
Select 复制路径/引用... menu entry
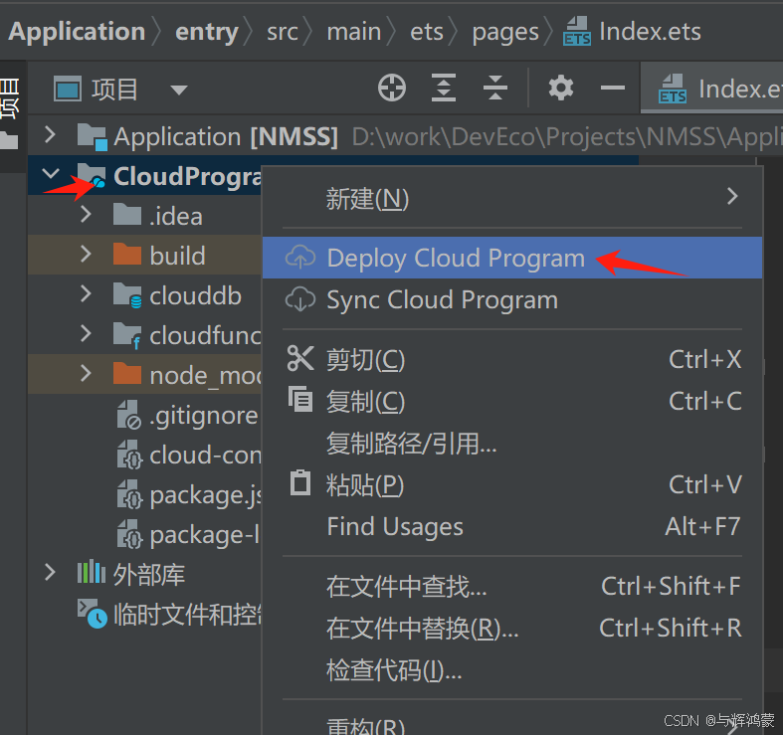pos(512,443)
